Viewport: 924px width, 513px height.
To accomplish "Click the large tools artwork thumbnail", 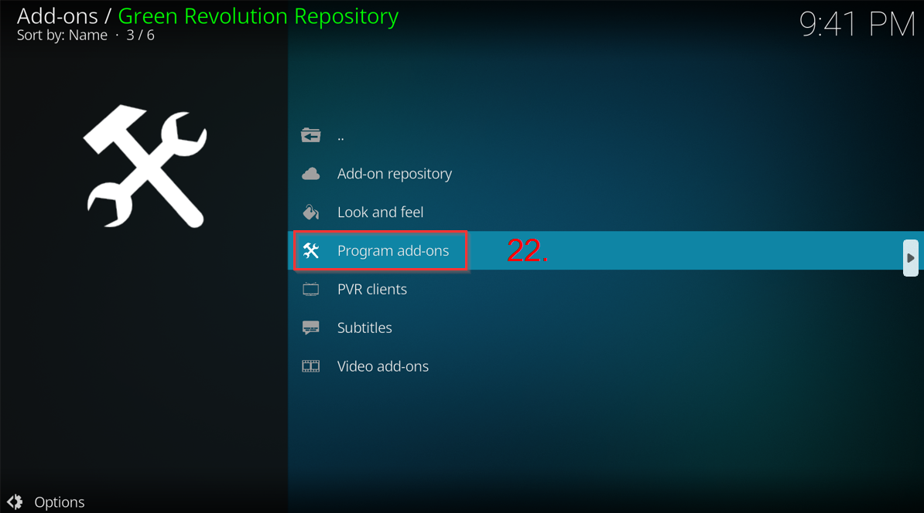I will [145, 166].
